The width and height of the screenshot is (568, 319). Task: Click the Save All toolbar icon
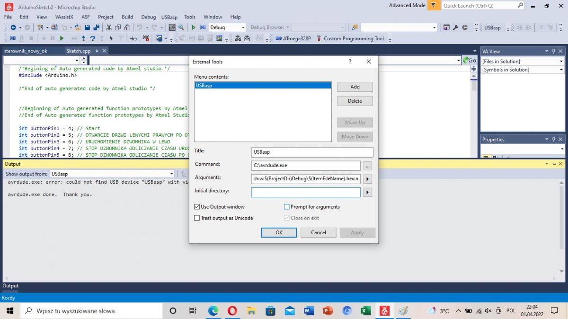[x=96, y=27]
